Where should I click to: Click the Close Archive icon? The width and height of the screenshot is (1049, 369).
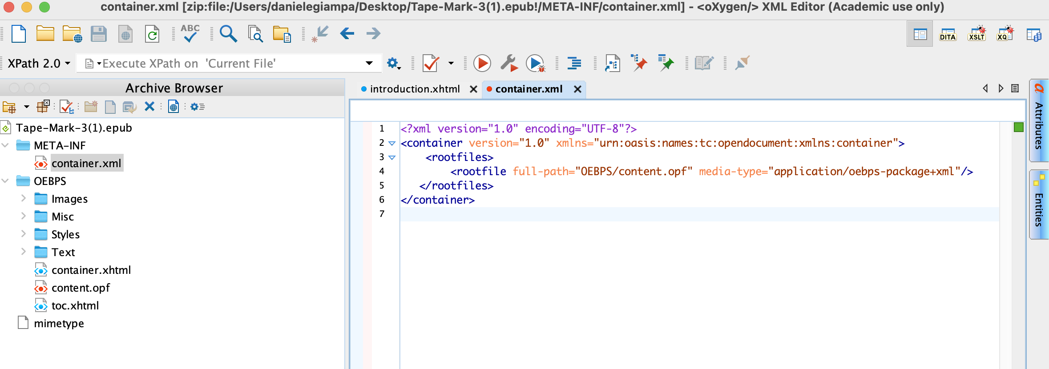tap(43, 107)
